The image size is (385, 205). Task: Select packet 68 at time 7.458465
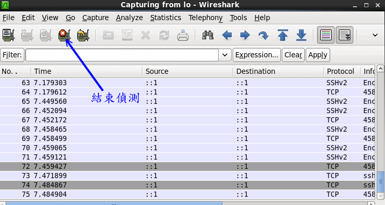click(188, 130)
